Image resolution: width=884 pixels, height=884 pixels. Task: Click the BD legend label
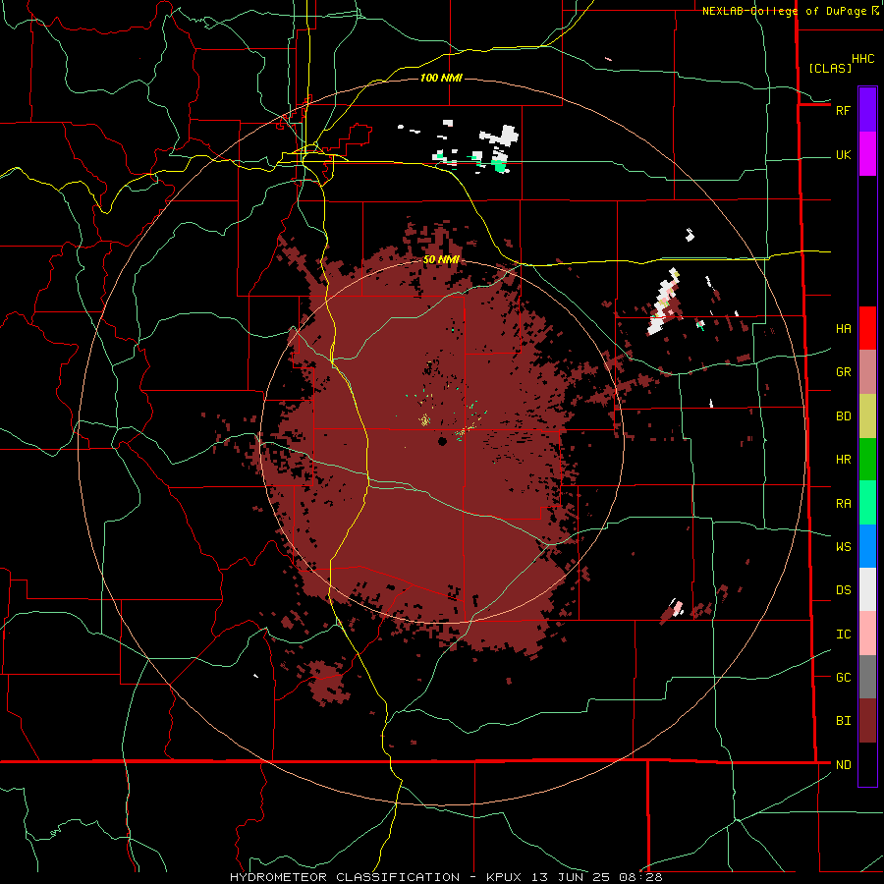(x=843, y=416)
